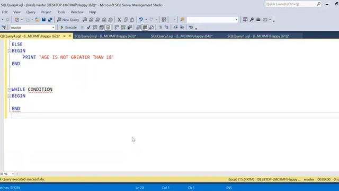
Task: Open the Find combo box dropdown arrow
Action: click(236, 20)
